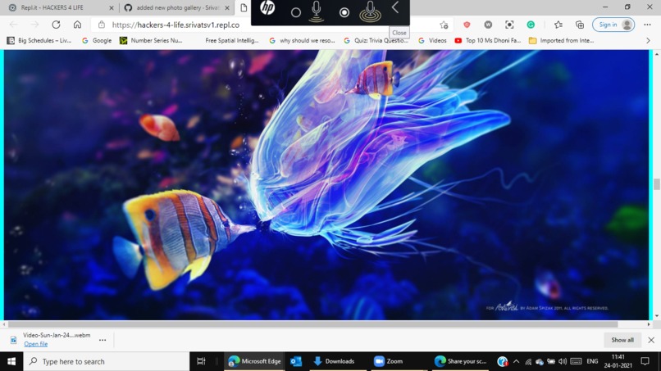Click the horizontal scrollbar thumb
The image size is (661, 371).
(x=312, y=324)
